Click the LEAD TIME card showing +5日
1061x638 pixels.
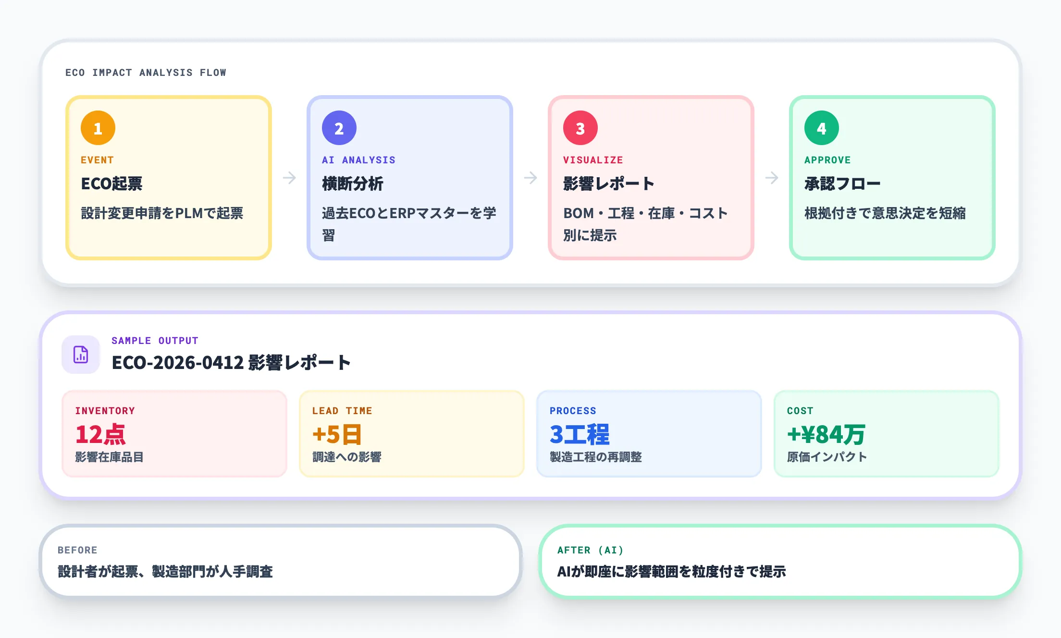(411, 433)
